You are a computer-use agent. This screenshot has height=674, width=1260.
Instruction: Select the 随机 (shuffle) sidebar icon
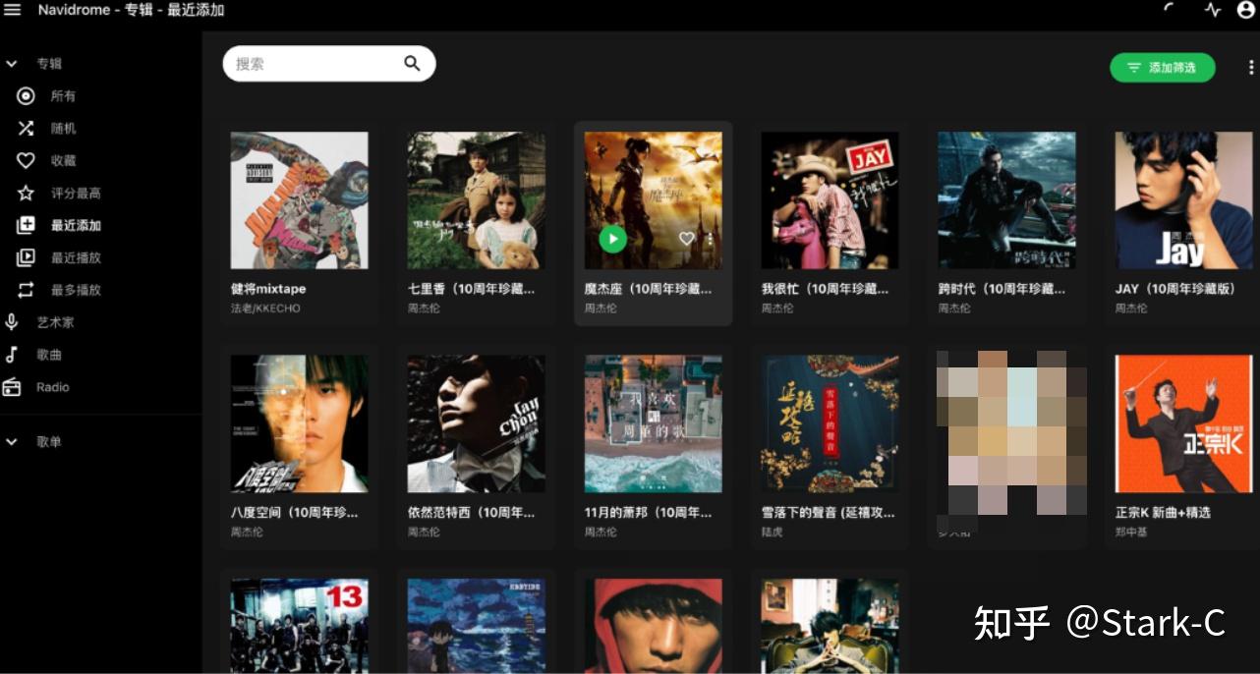tap(27, 128)
